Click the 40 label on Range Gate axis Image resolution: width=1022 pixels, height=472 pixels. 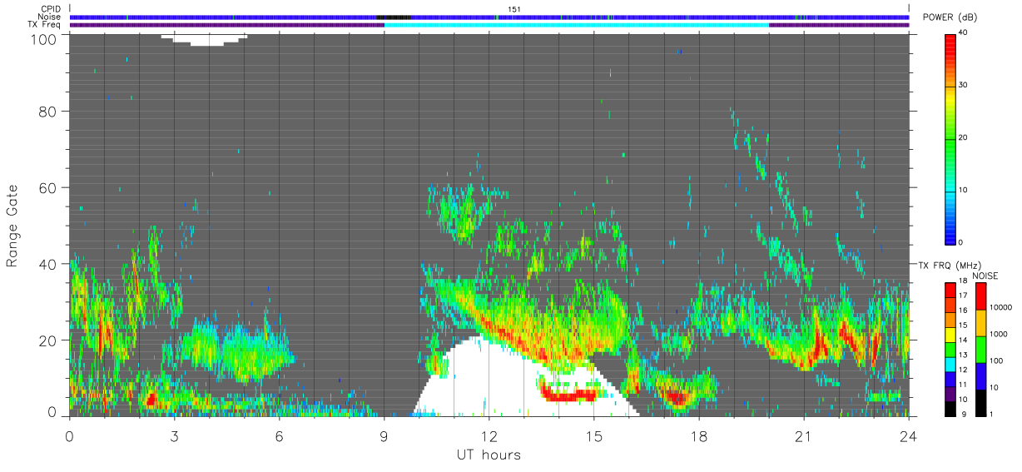click(x=48, y=264)
